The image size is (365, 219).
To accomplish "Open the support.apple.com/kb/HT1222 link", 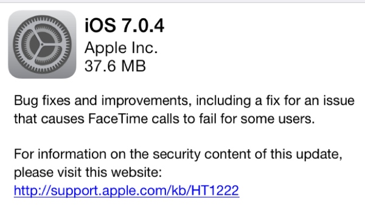I will point(127,190).
